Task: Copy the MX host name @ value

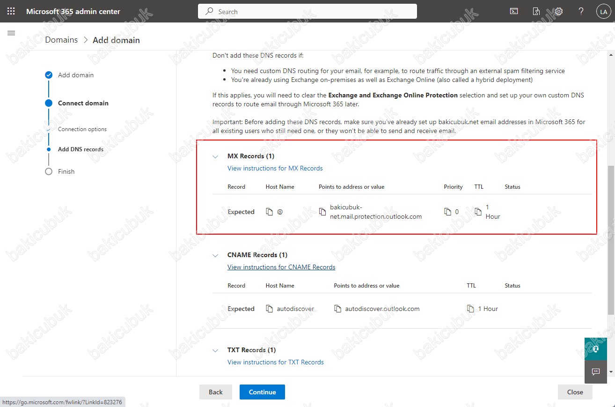Action: [269, 212]
